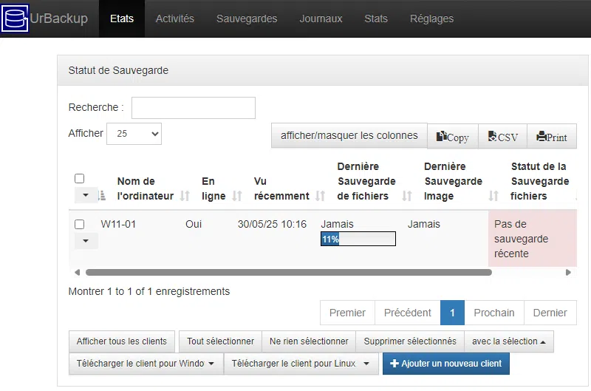
Task: Switch to the Activités tab
Action: (x=175, y=18)
